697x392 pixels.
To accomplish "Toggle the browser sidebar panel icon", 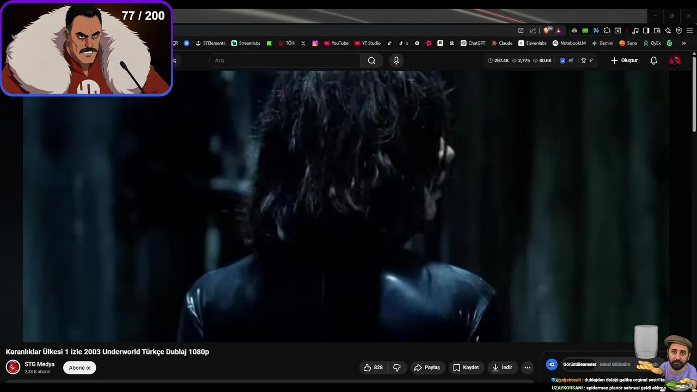I will point(646,30).
